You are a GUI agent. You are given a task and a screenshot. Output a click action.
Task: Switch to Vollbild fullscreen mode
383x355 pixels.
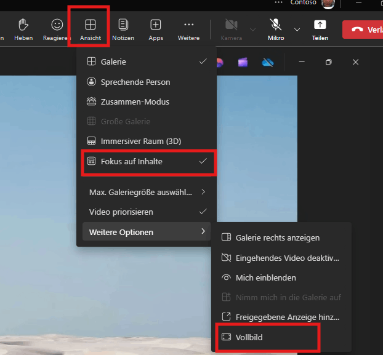281,337
